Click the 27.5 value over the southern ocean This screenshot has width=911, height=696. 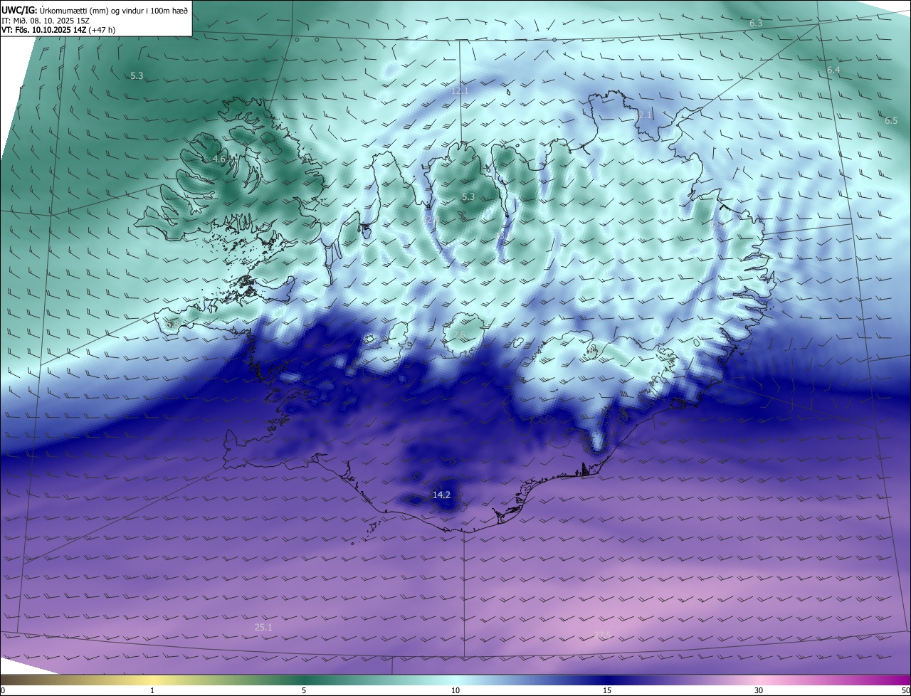(x=602, y=635)
